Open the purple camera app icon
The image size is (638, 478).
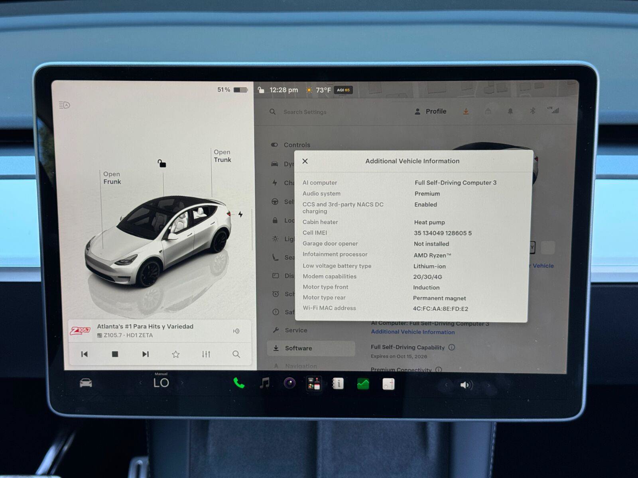pos(289,383)
